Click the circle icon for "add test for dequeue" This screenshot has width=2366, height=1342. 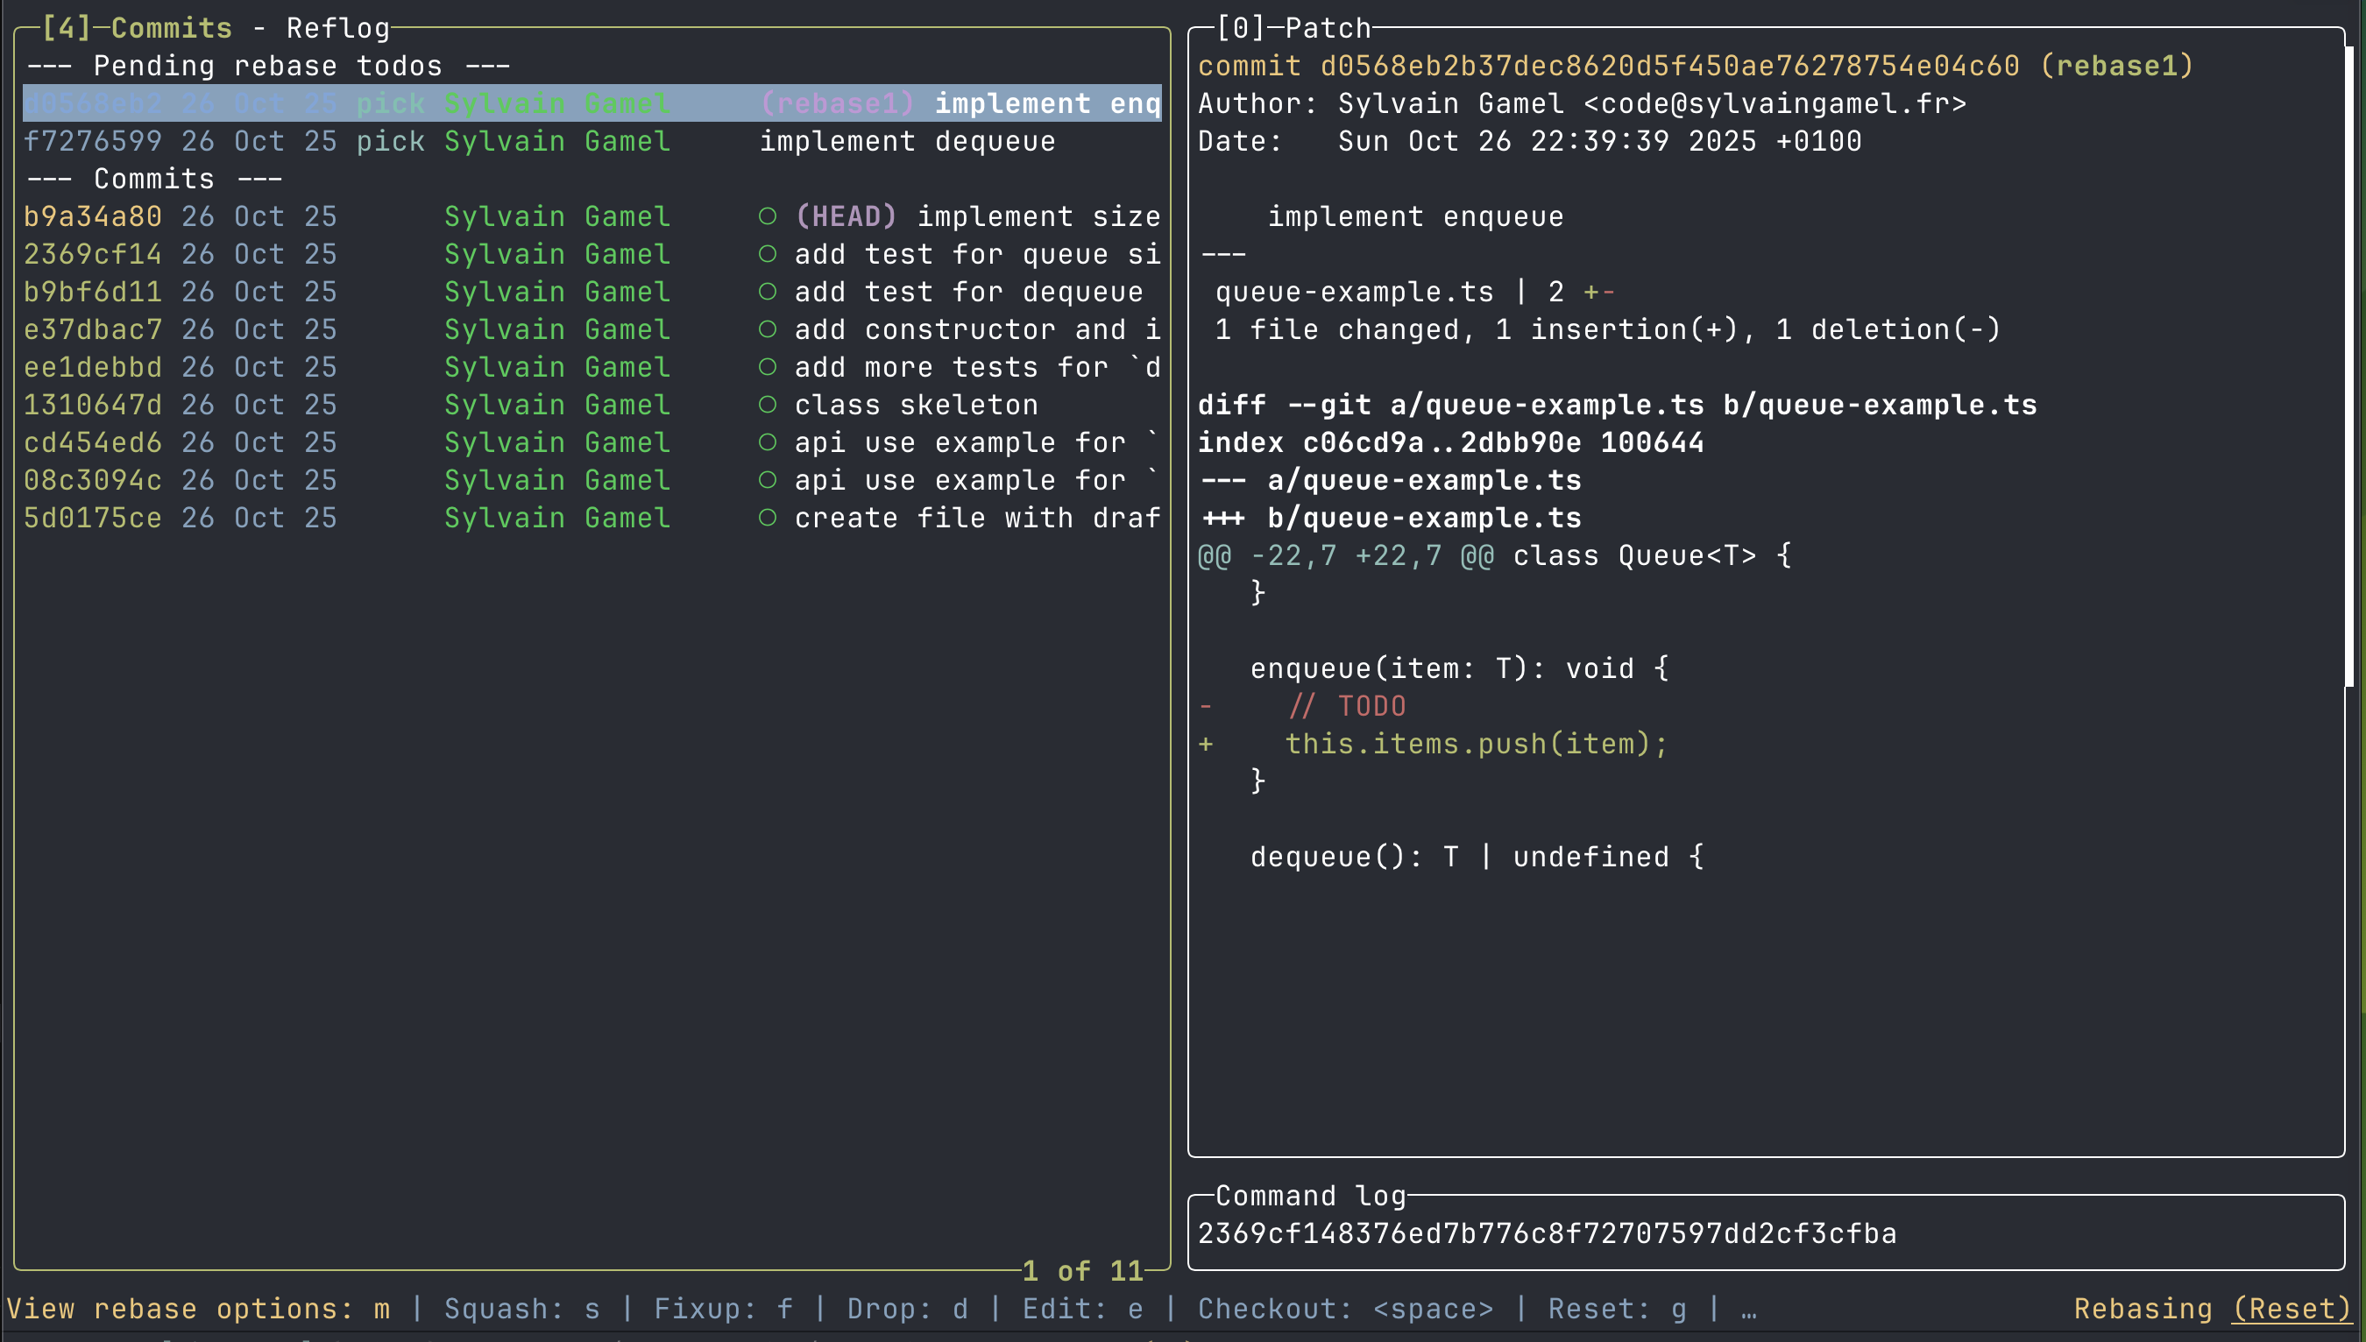click(x=770, y=291)
